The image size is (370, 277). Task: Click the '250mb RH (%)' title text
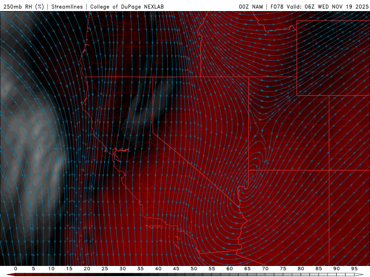pos(24,6)
